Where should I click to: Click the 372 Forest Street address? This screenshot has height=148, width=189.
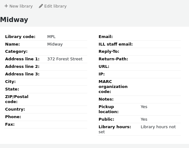(x=65, y=59)
